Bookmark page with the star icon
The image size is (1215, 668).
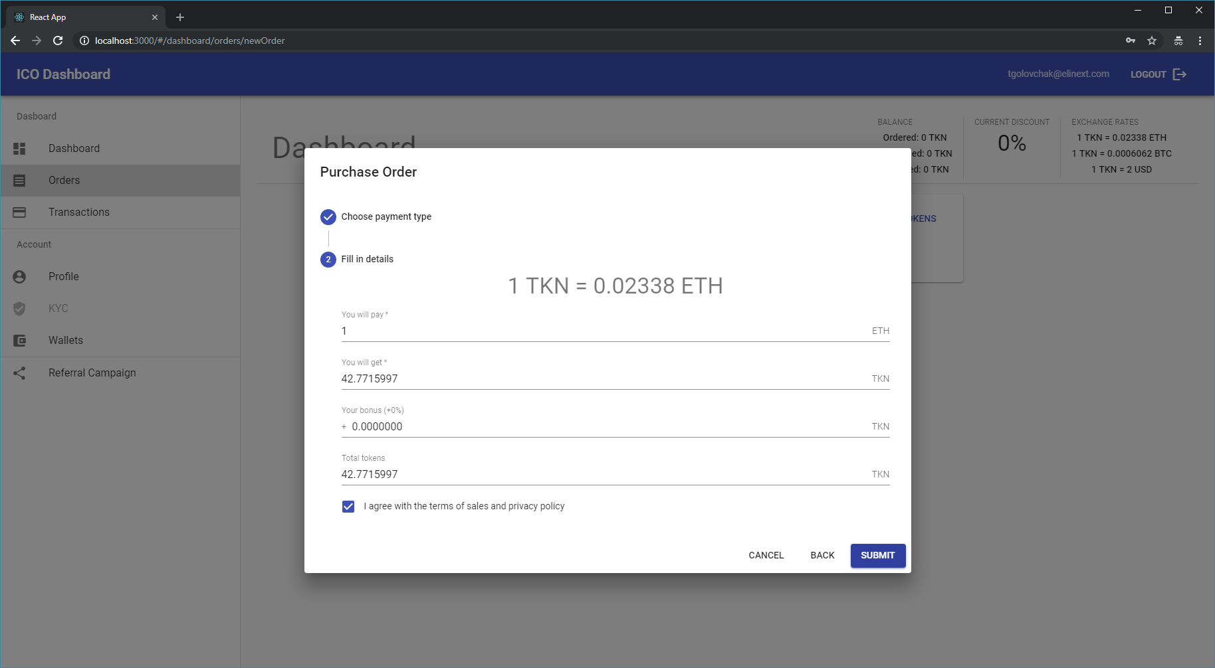tap(1152, 41)
